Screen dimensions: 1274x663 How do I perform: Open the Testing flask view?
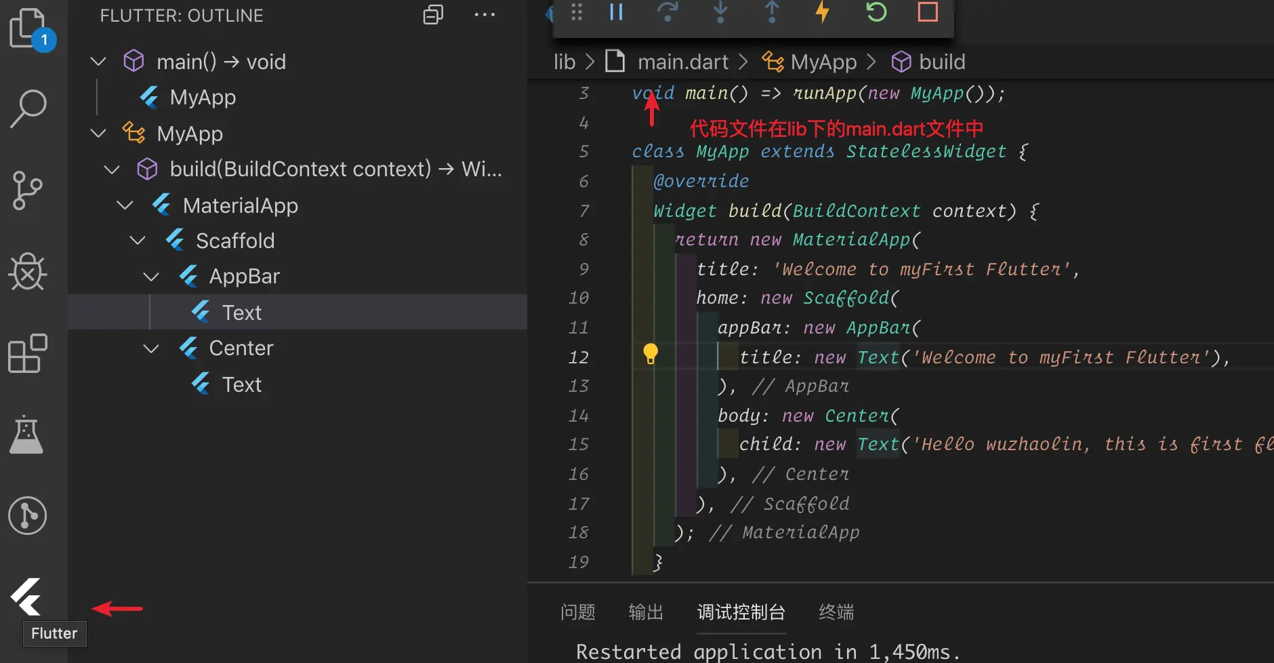[x=26, y=435]
